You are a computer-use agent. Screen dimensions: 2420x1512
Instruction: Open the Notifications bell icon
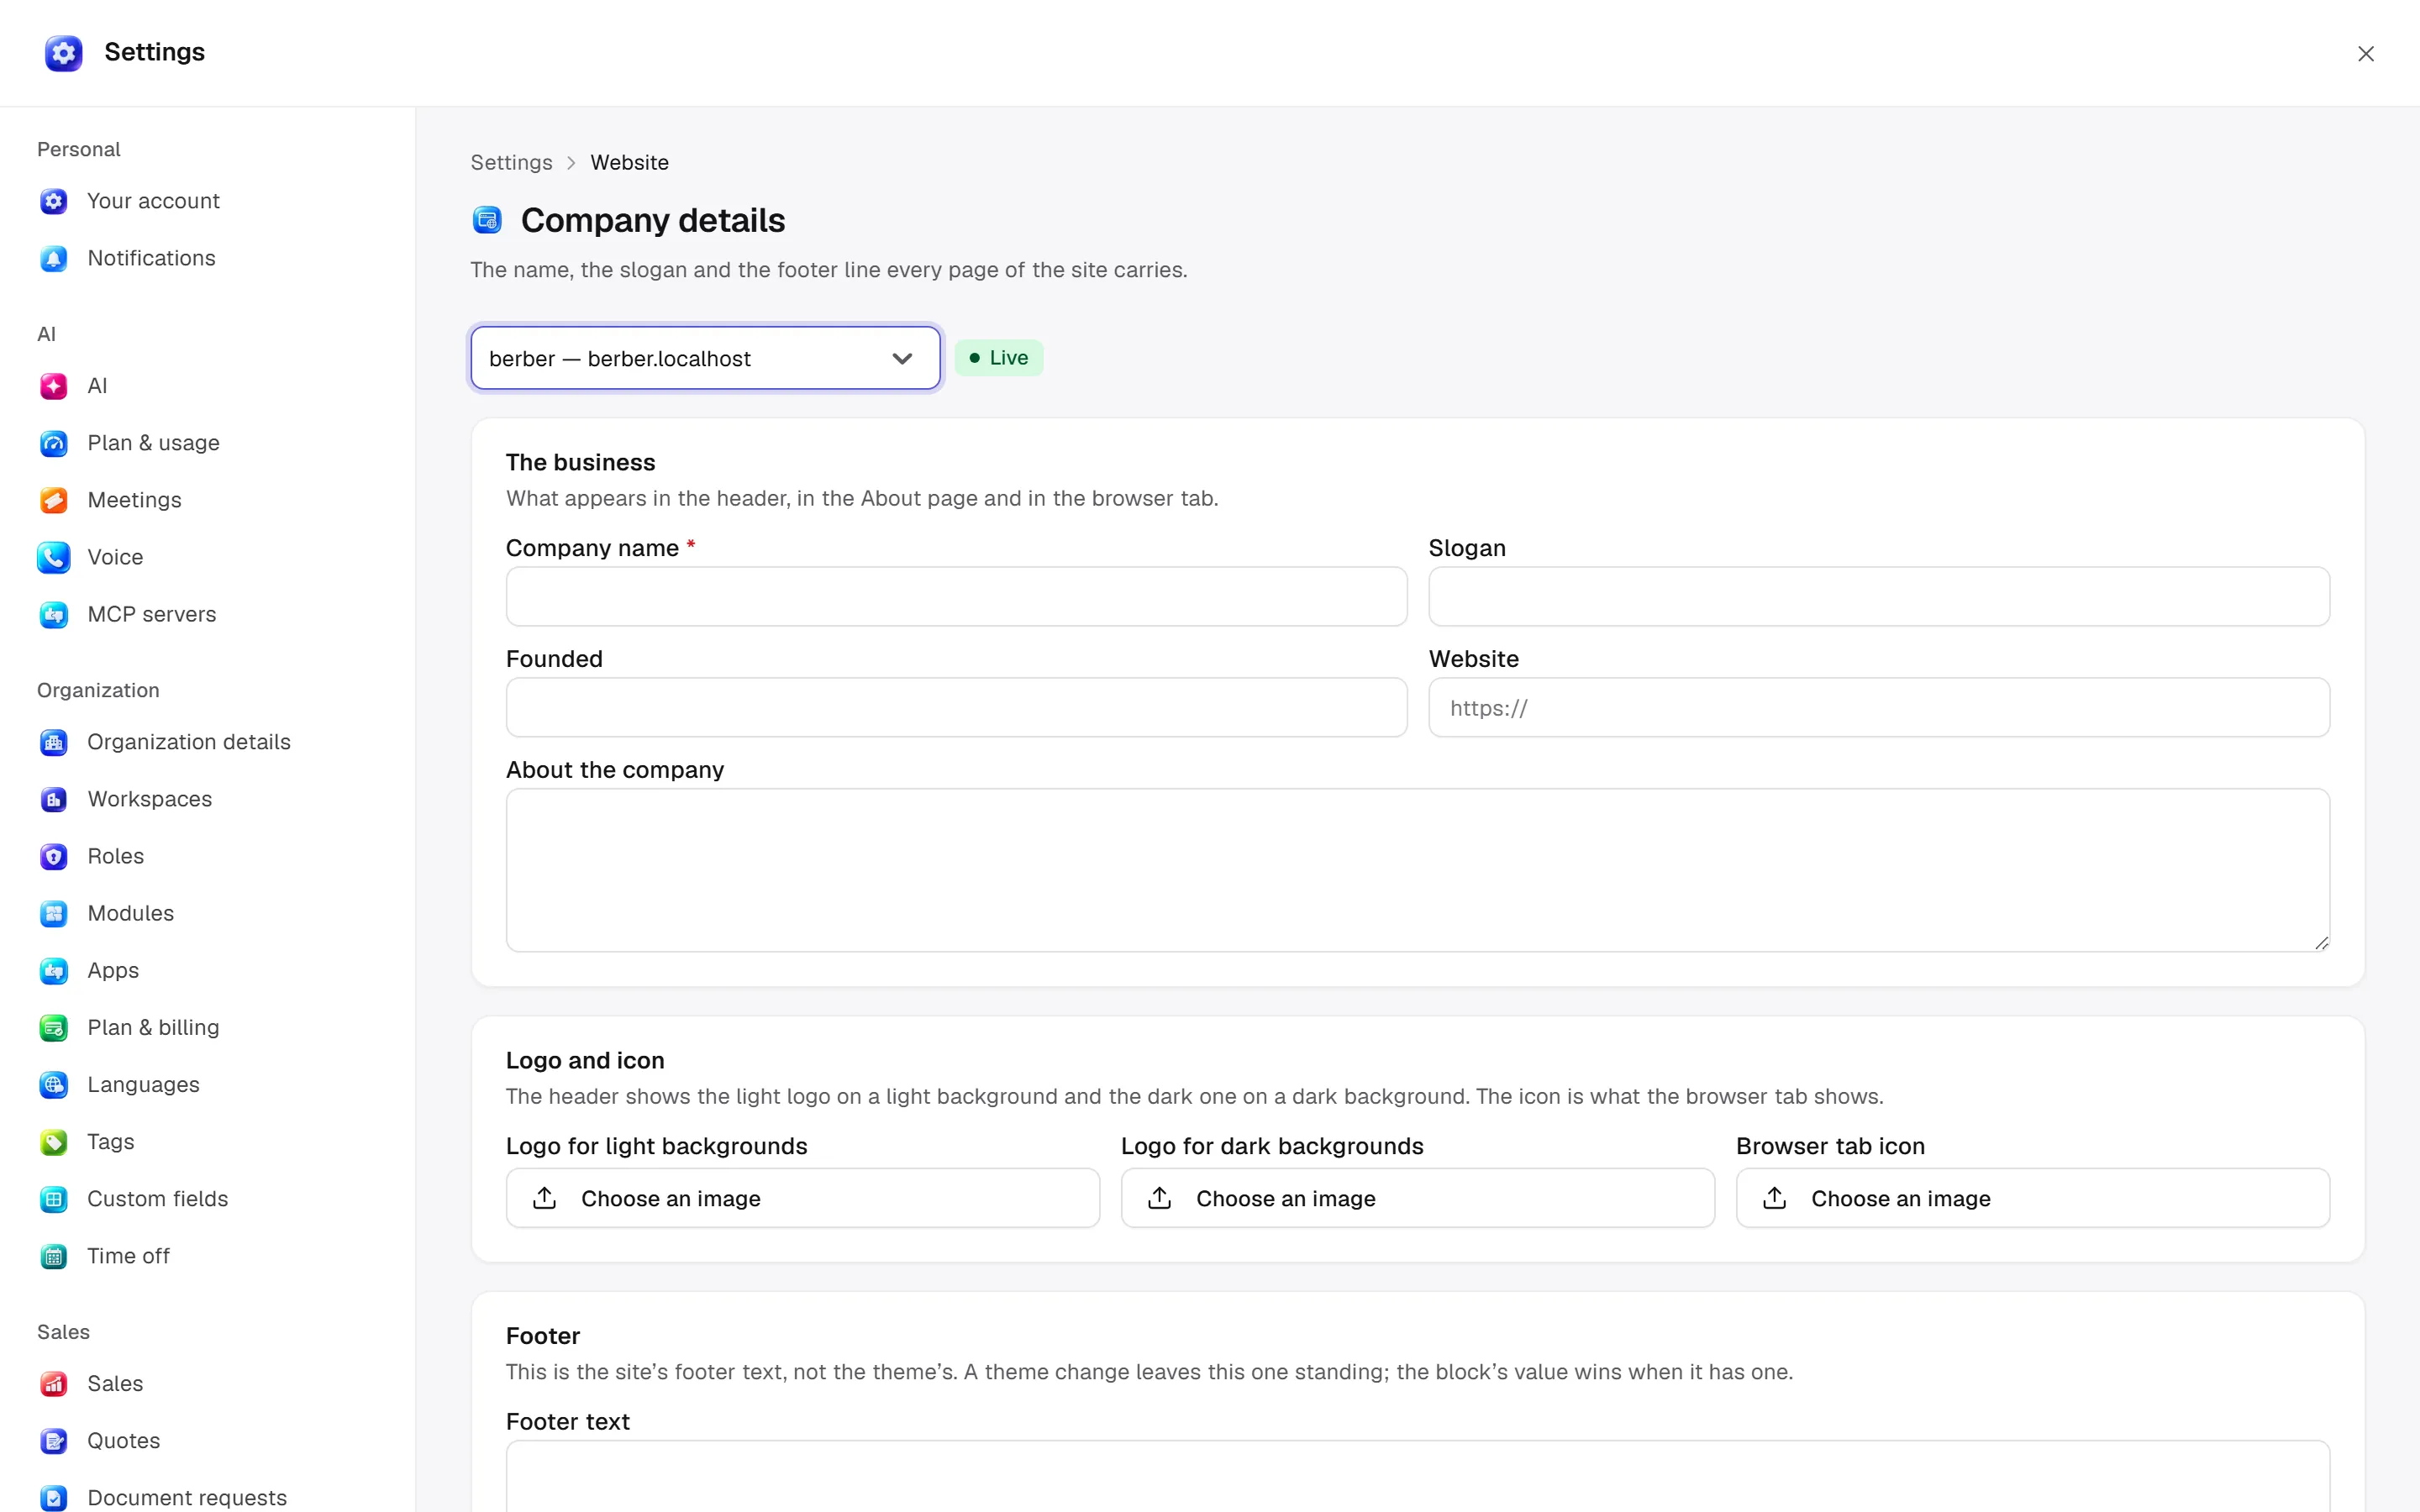pyautogui.click(x=54, y=258)
